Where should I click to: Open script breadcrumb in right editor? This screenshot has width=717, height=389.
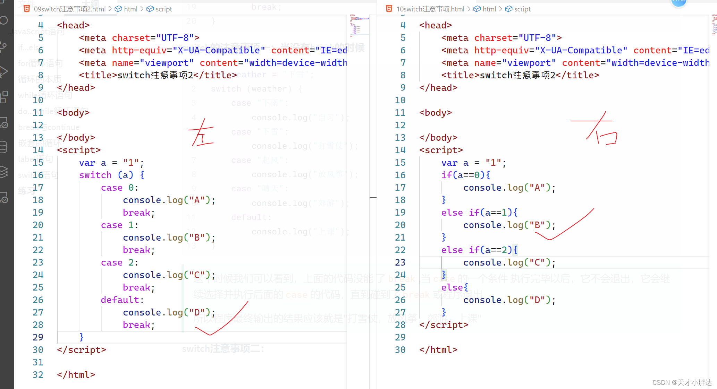coord(522,9)
